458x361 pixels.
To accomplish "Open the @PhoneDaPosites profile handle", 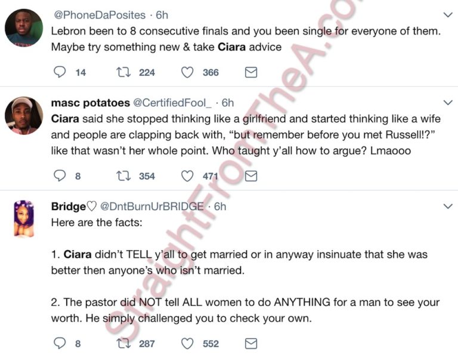I will (99, 14).
